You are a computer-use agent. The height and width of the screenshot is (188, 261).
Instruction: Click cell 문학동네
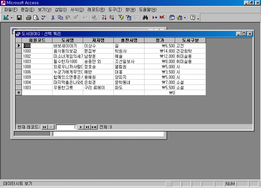pyautogui.click(x=129, y=82)
